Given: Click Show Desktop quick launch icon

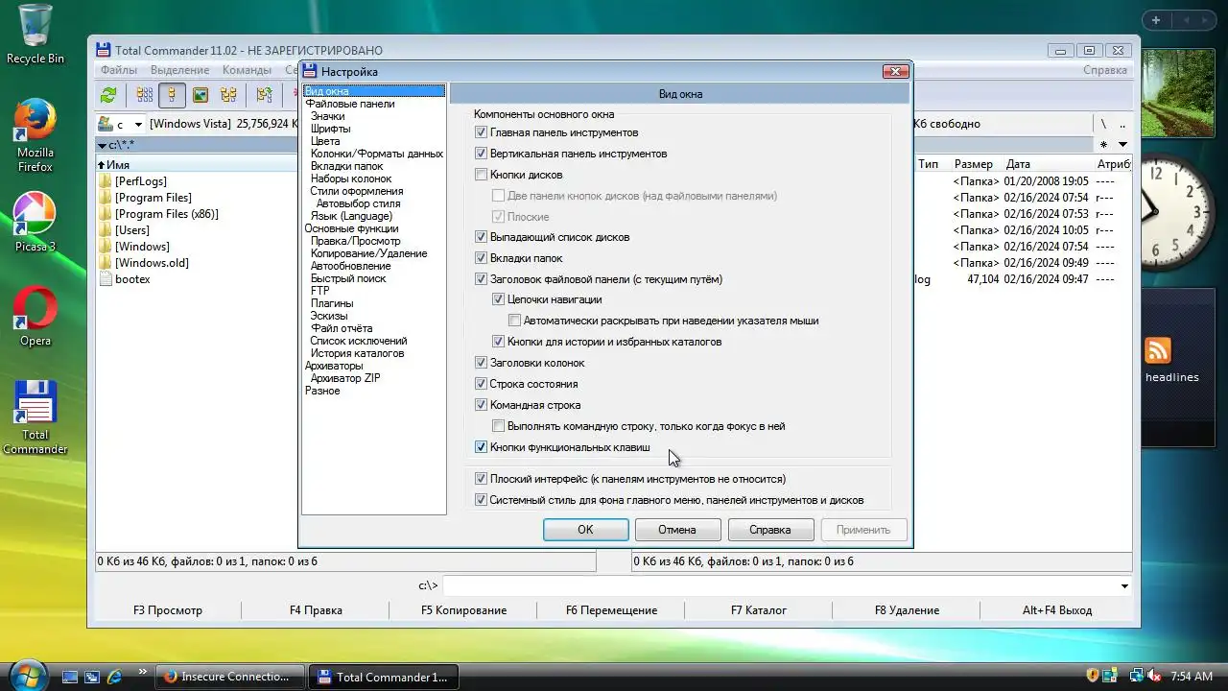Looking at the screenshot, I should 70,677.
